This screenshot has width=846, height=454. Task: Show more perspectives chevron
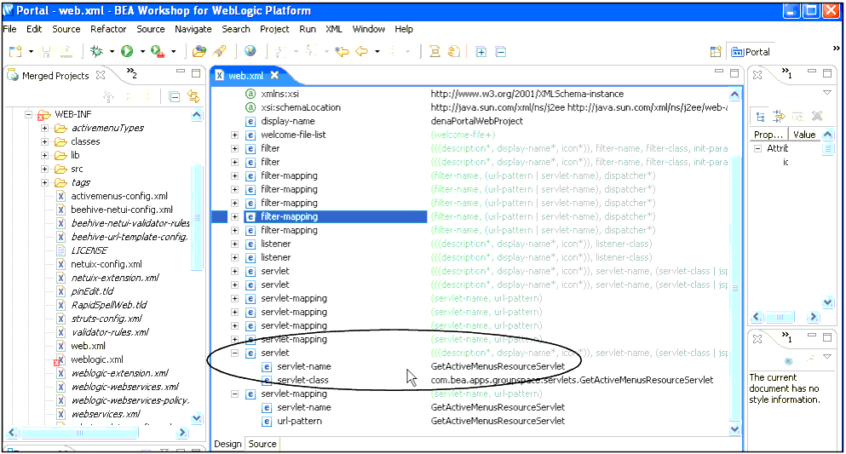[837, 49]
